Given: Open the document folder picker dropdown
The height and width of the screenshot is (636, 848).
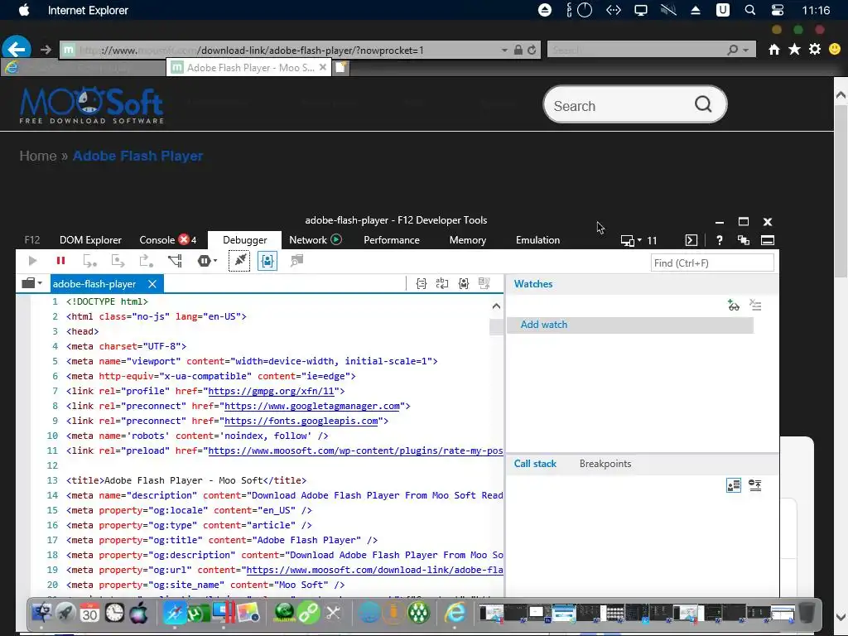Looking at the screenshot, I should (32, 283).
